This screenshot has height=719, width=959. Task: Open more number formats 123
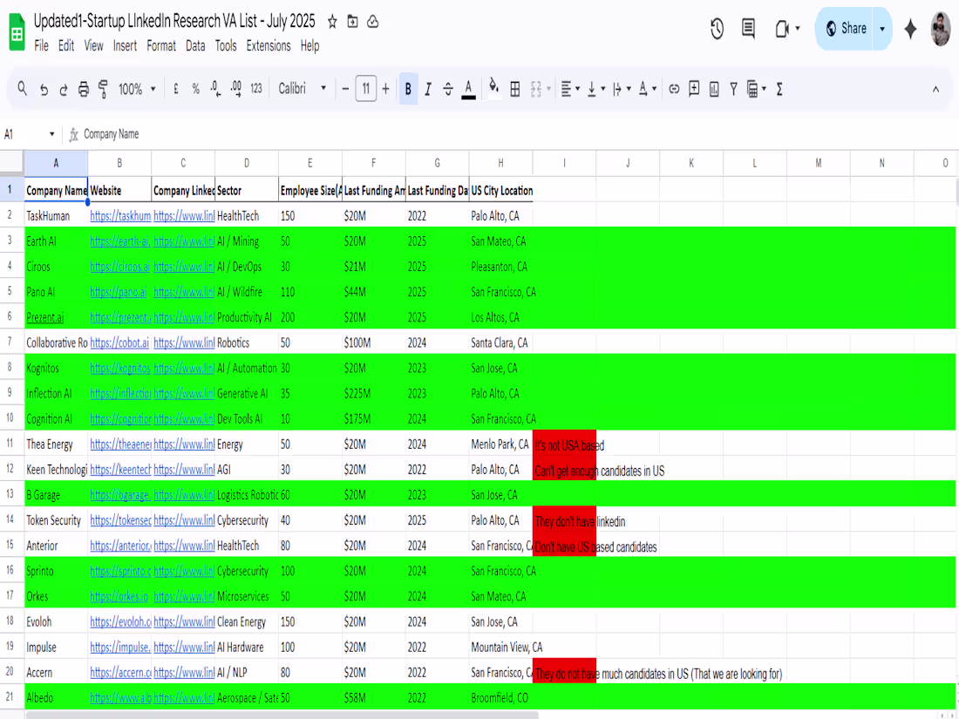click(256, 89)
